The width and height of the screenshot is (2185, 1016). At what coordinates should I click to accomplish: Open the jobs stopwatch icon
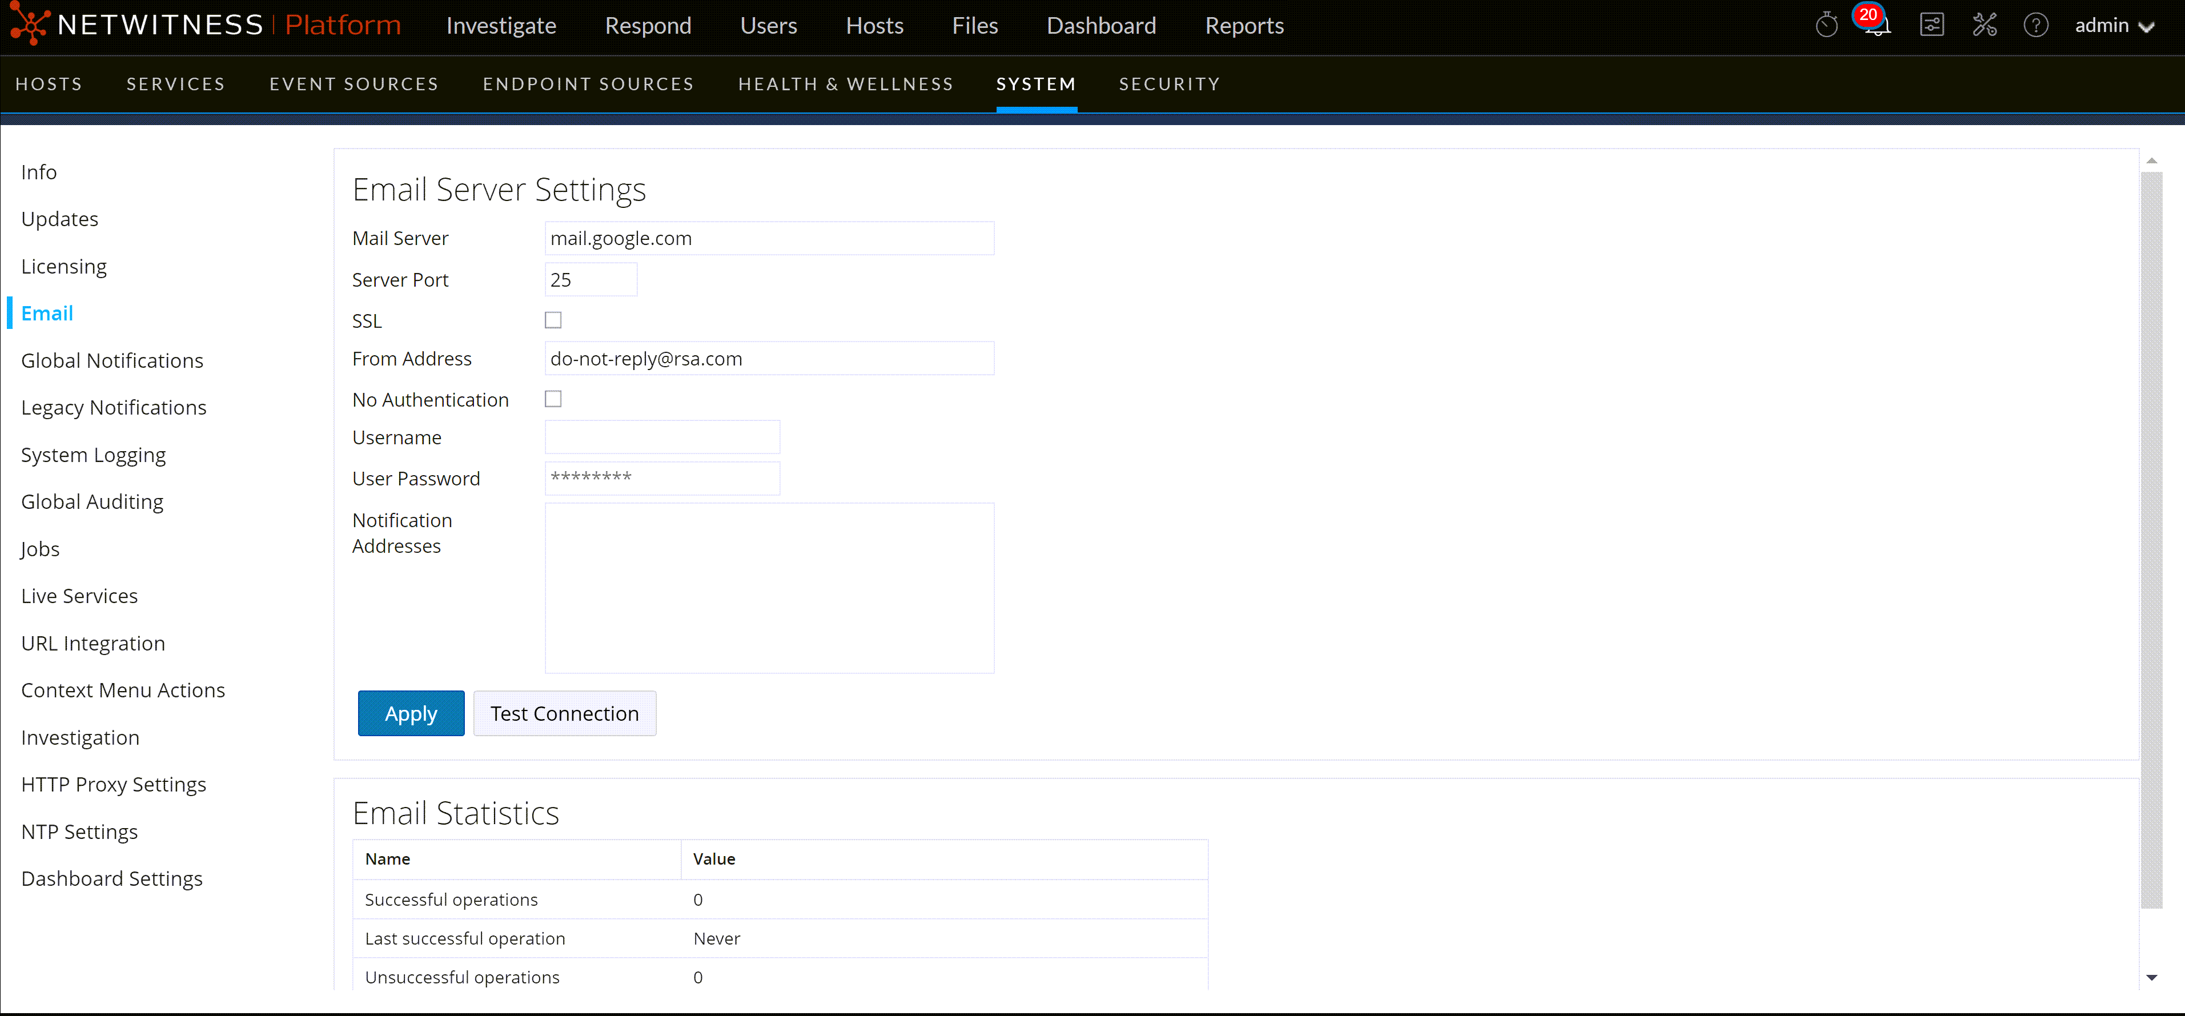(x=1826, y=26)
